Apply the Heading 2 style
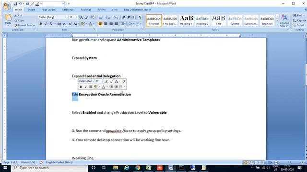 202,21
